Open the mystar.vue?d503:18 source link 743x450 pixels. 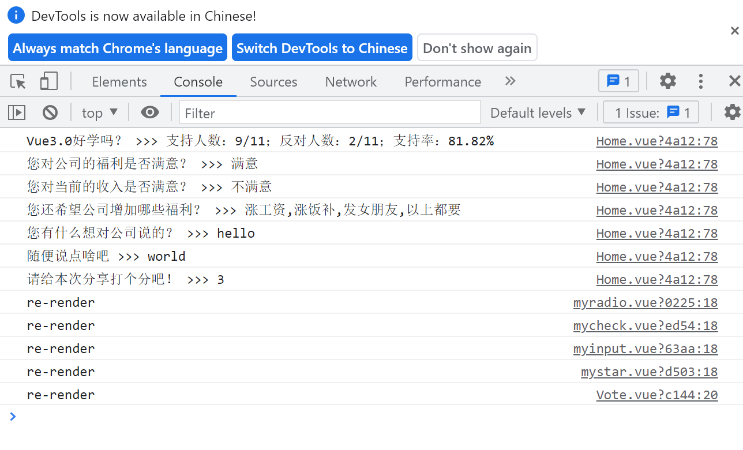(x=650, y=372)
